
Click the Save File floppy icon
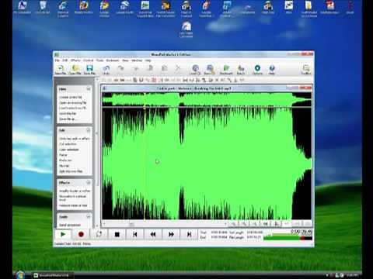coord(89,69)
